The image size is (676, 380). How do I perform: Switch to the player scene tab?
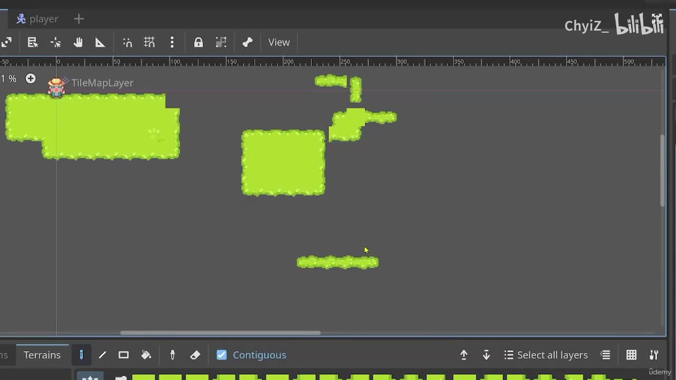(37, 19)
